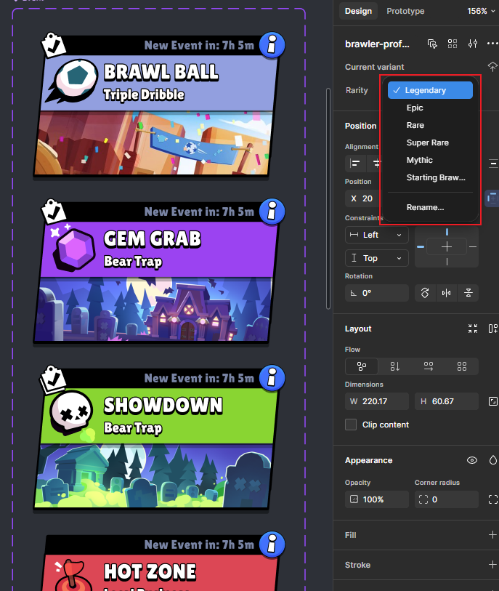Switch to the Prototype tab
The image size is (499, 591).
pos(405,11)
